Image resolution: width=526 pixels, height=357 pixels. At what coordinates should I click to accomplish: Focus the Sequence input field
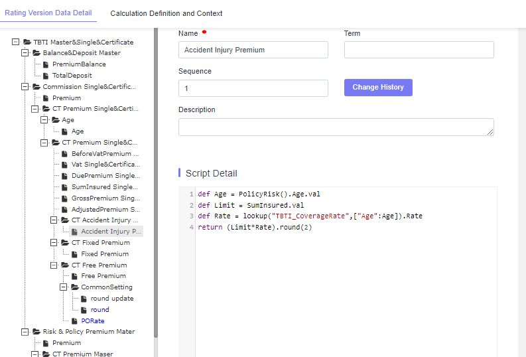point(253,88)
